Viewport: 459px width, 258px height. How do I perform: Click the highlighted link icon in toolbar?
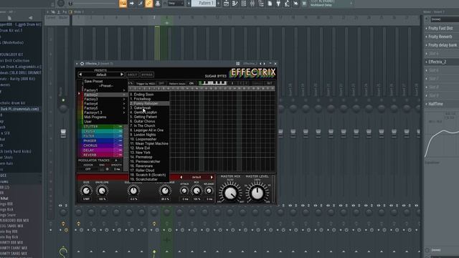(x=148, y=4)
